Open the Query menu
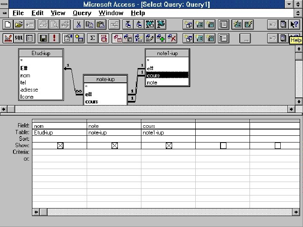The width and height of the screenshot is (303, 227). 82,13
